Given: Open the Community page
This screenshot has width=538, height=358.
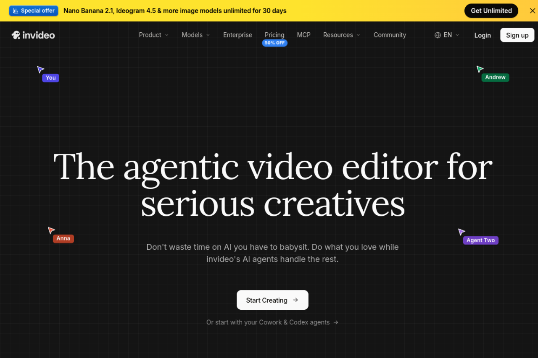Looking at the screenshot, I should 390,35.
